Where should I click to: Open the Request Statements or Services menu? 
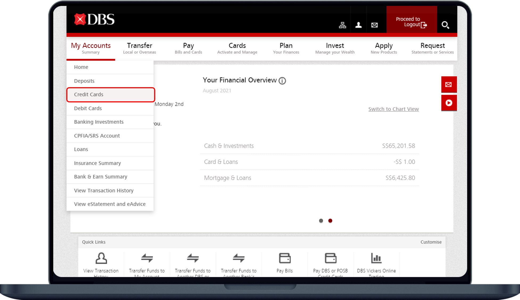pos(432,48)
